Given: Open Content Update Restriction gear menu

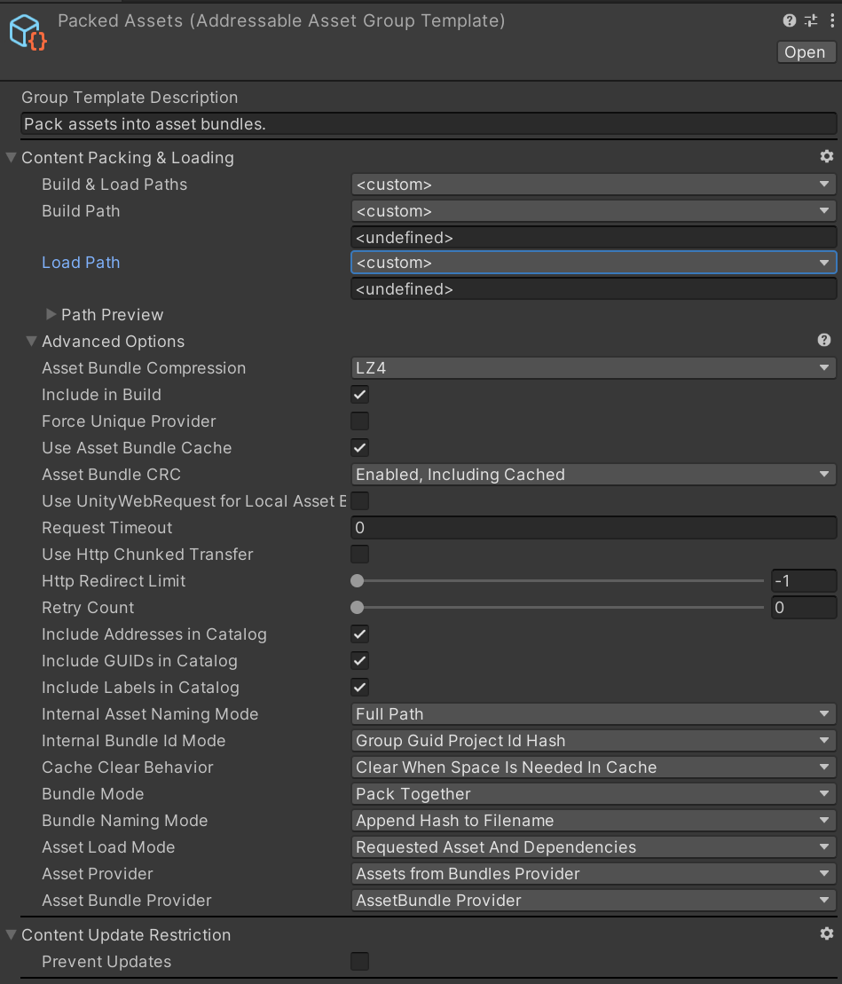Looking at the screenshot, I should coord(826,934).
